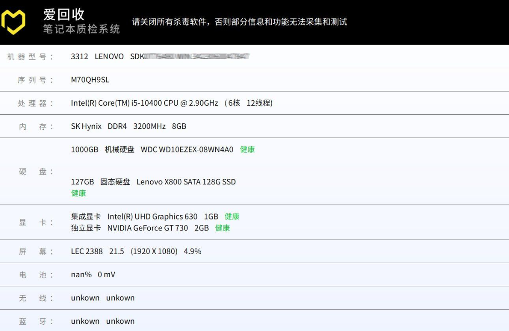The width and height of the screenshot is (509, 331).
Task: Click the antivirus warning notice in header
Action: click(239, 22)
